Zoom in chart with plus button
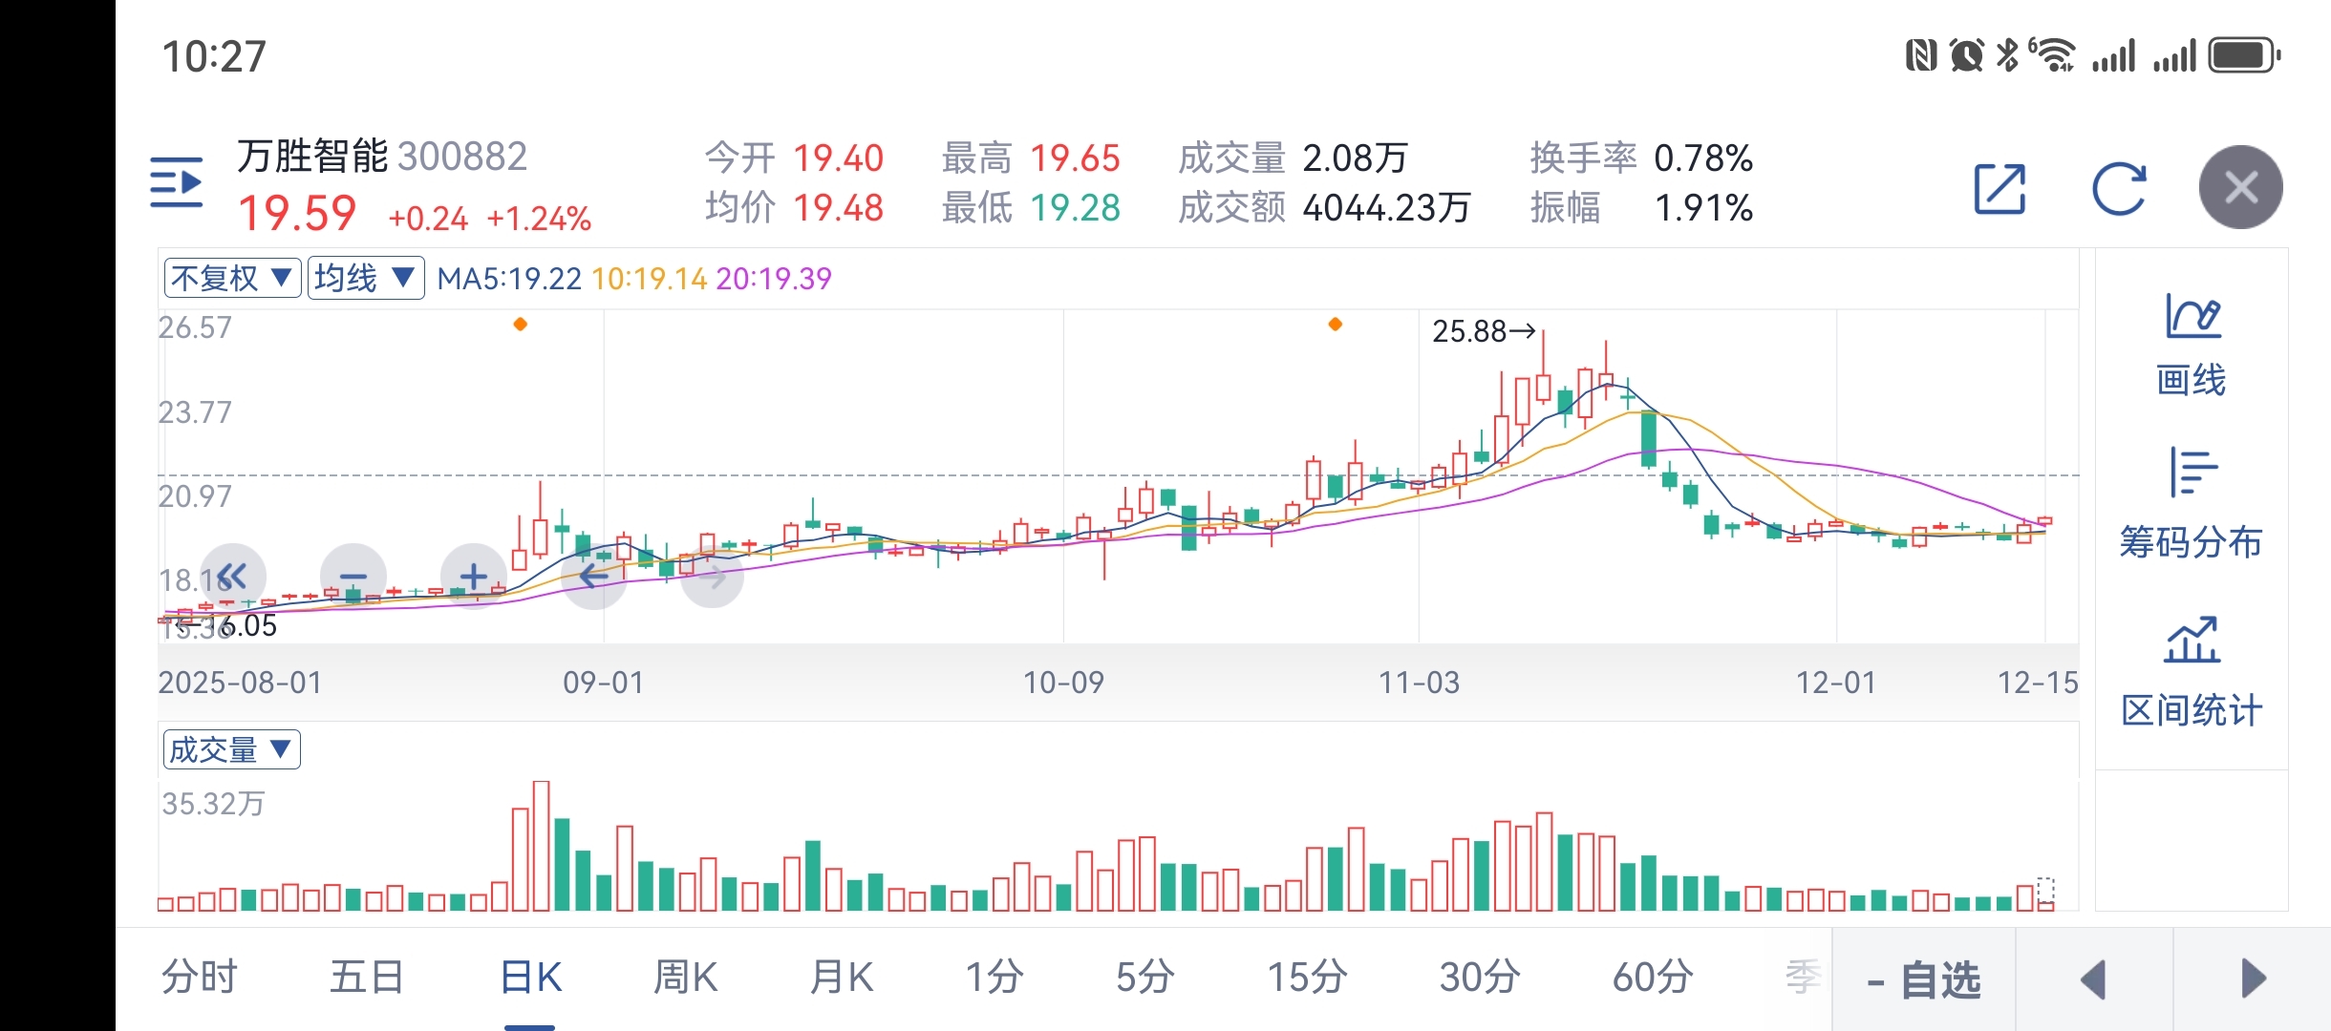Viewport: 2331px width, 1031px height. tap(474, 576)
